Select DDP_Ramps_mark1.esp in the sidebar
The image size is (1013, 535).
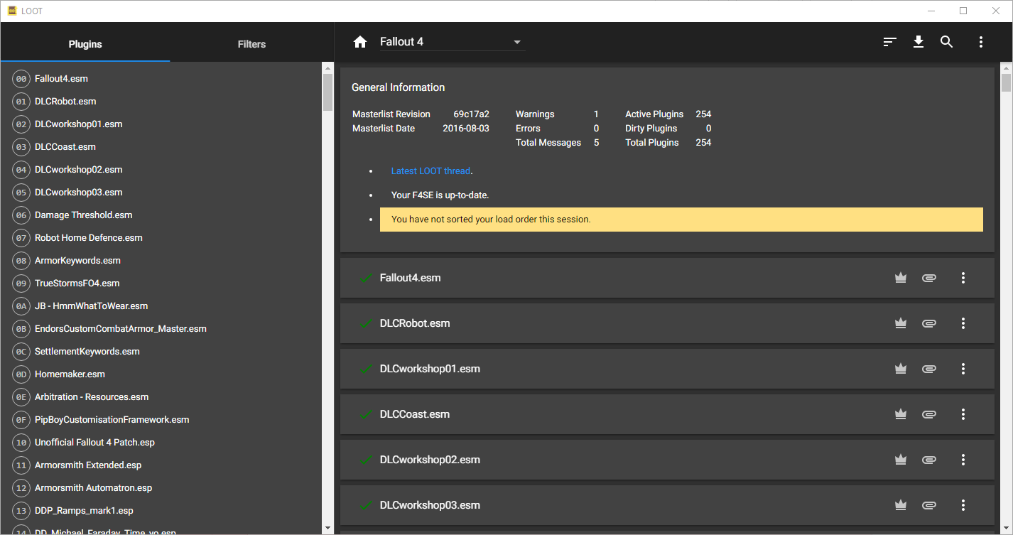(161, 511)
